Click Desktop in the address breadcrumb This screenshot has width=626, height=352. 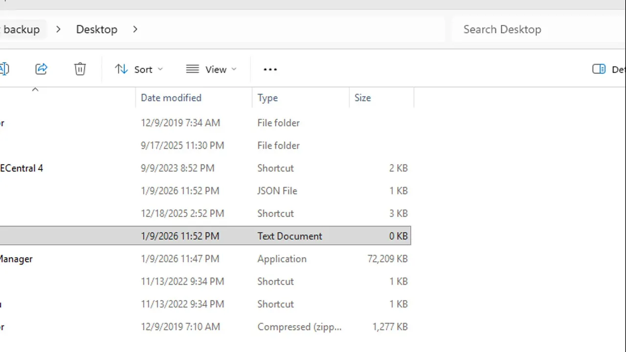[x=96, y=29]
